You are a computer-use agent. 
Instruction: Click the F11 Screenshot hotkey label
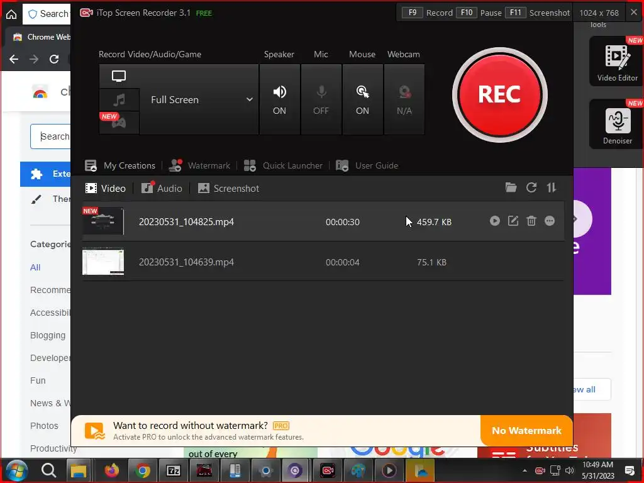pyautogui.click(x=537, y=13)
